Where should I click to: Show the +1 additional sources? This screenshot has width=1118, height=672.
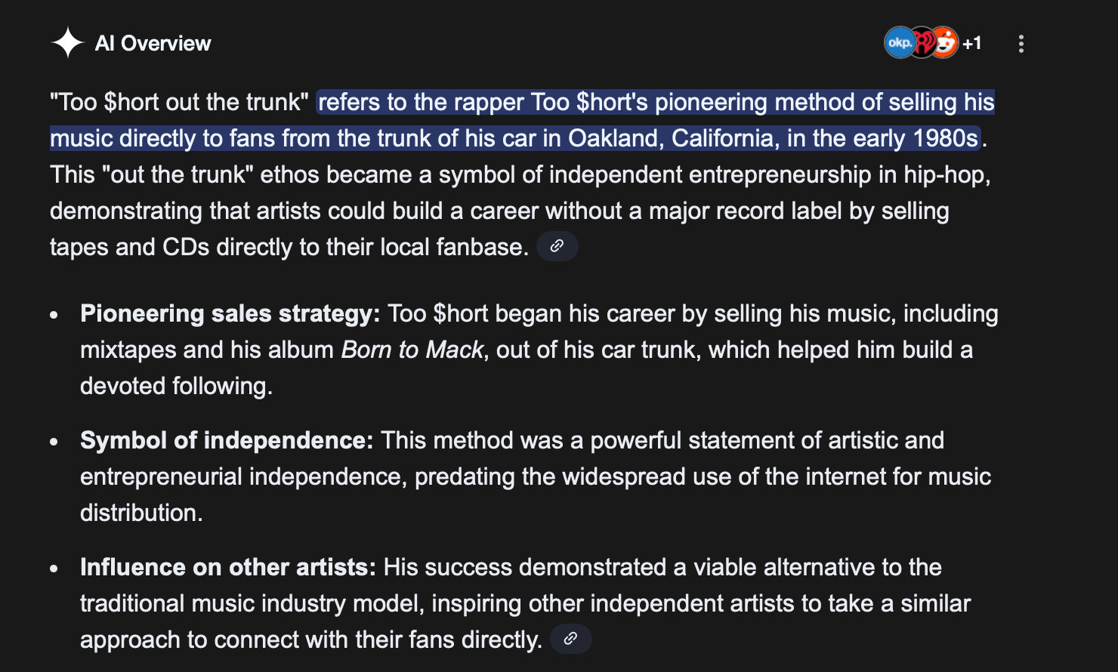click(972, 44)
